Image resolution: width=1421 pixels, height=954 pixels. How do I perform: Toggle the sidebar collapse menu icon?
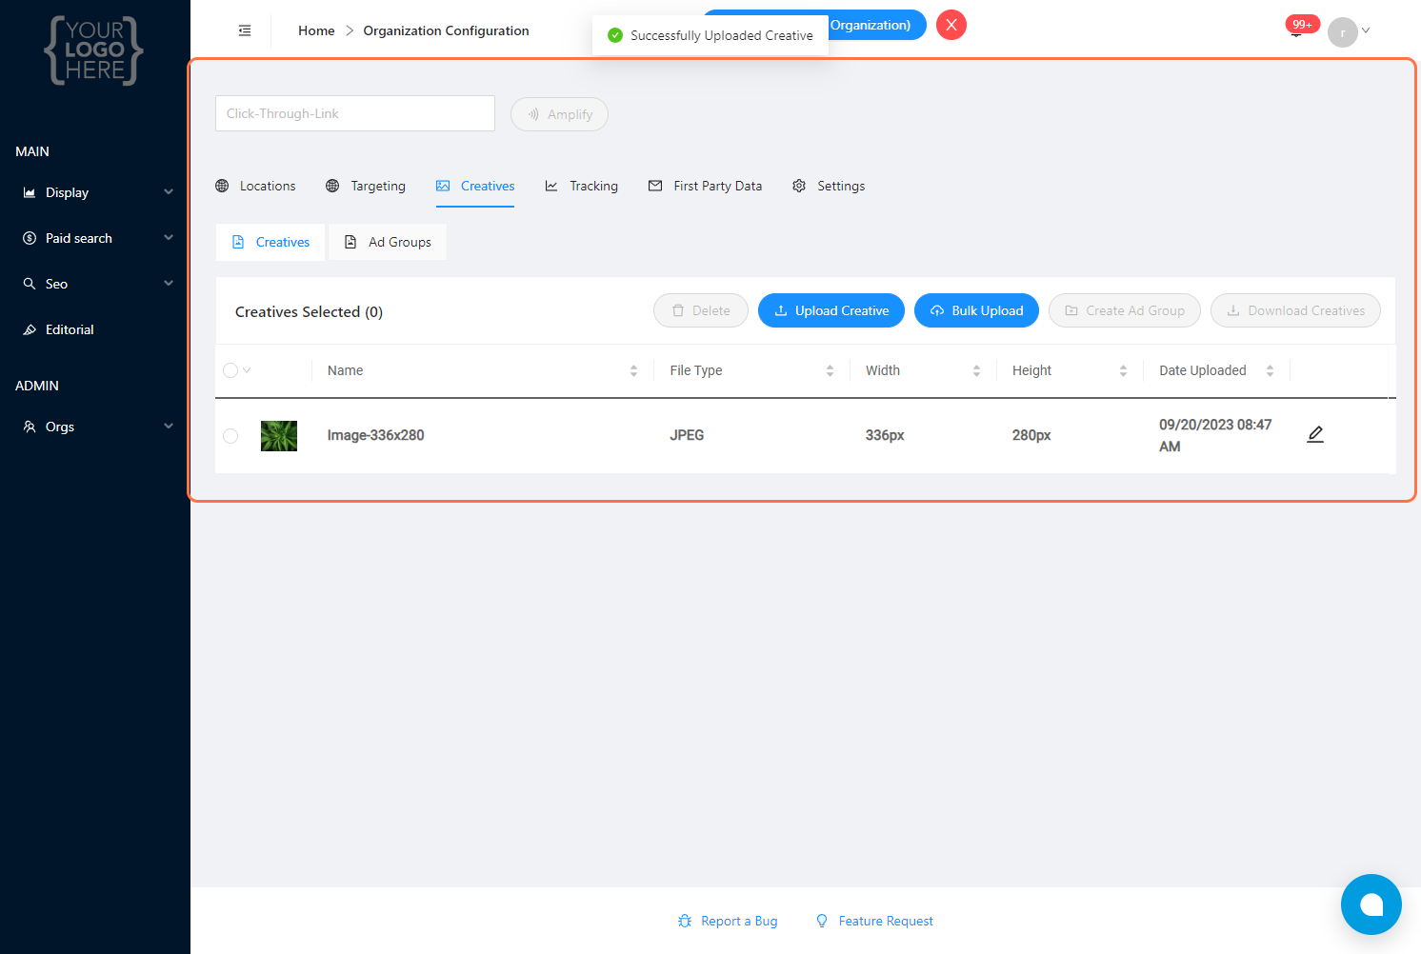[245, 30]
